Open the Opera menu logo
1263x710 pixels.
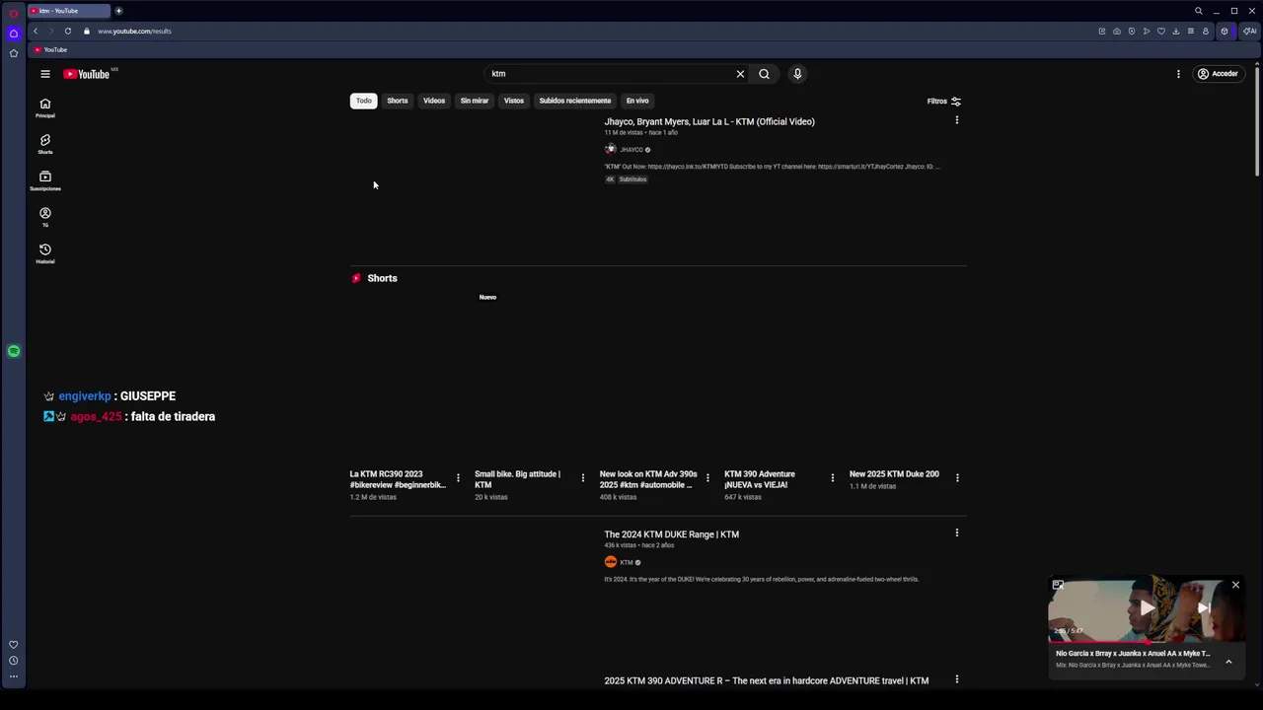point(14,13)
